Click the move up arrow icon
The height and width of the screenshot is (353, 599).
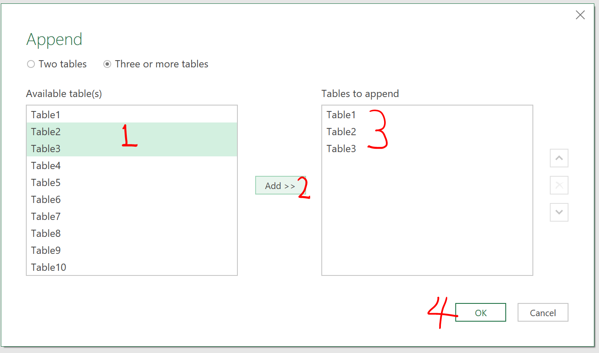pos(559,158)
